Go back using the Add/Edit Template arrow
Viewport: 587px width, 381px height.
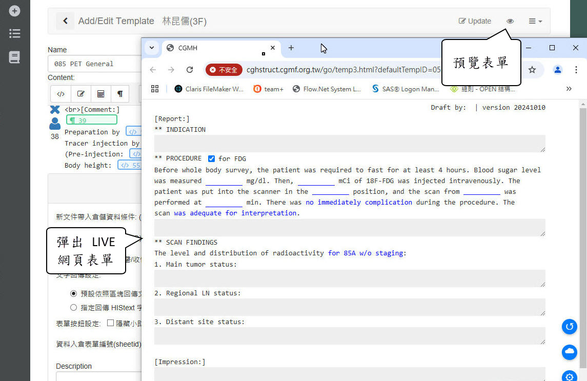(x=65, y=21)
